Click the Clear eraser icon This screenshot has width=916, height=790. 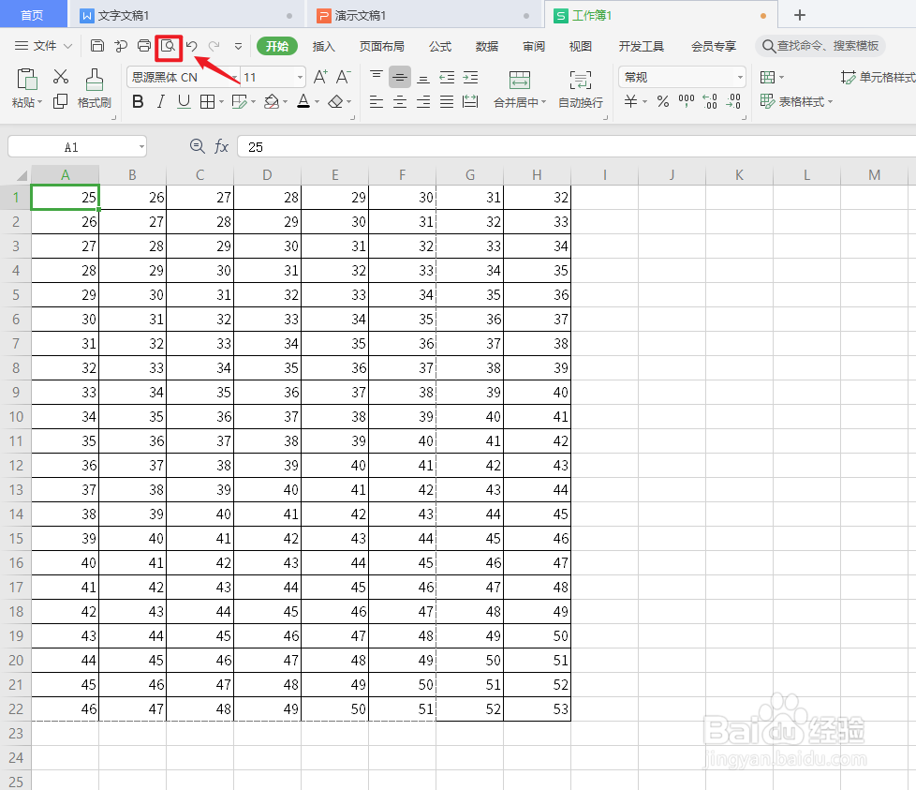[335, 101]
